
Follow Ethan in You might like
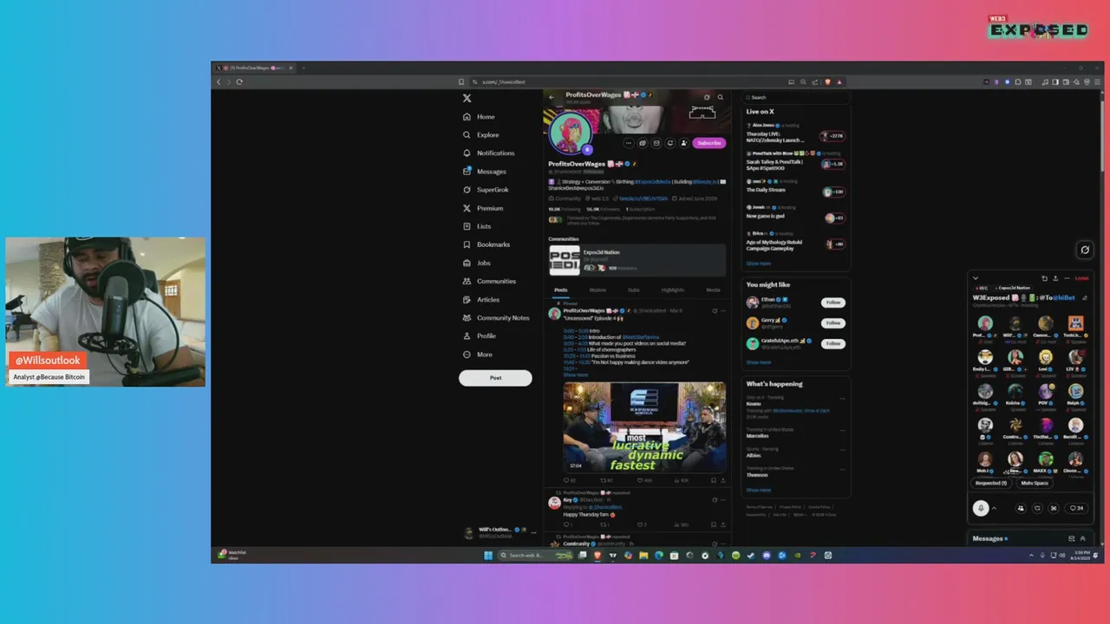[833, 302]
